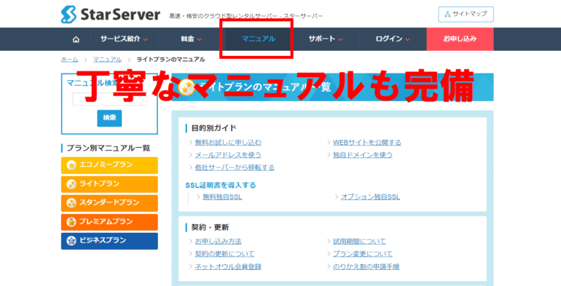
Task: Select the スタンダードプラン sidebar item
Action: coord(109,203)
